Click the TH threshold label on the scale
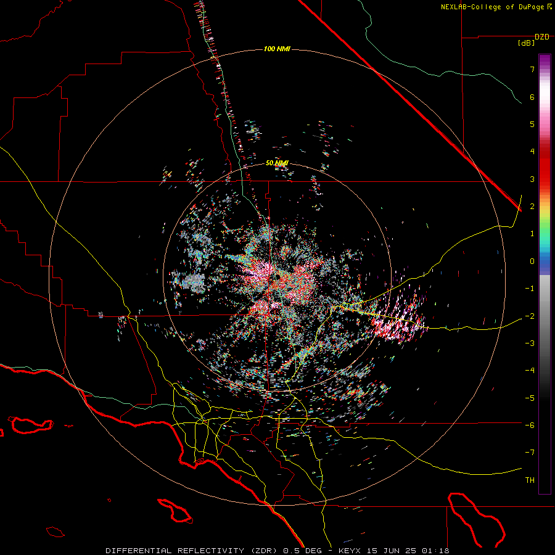The height and width of the screenshot is (555, 555). (530, 480)
